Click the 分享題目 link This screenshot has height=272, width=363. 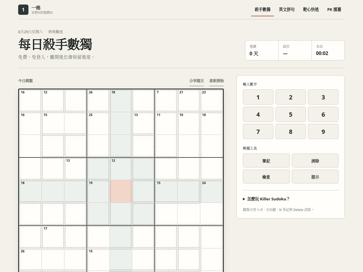pyautogui.click(x=197, y=81)
